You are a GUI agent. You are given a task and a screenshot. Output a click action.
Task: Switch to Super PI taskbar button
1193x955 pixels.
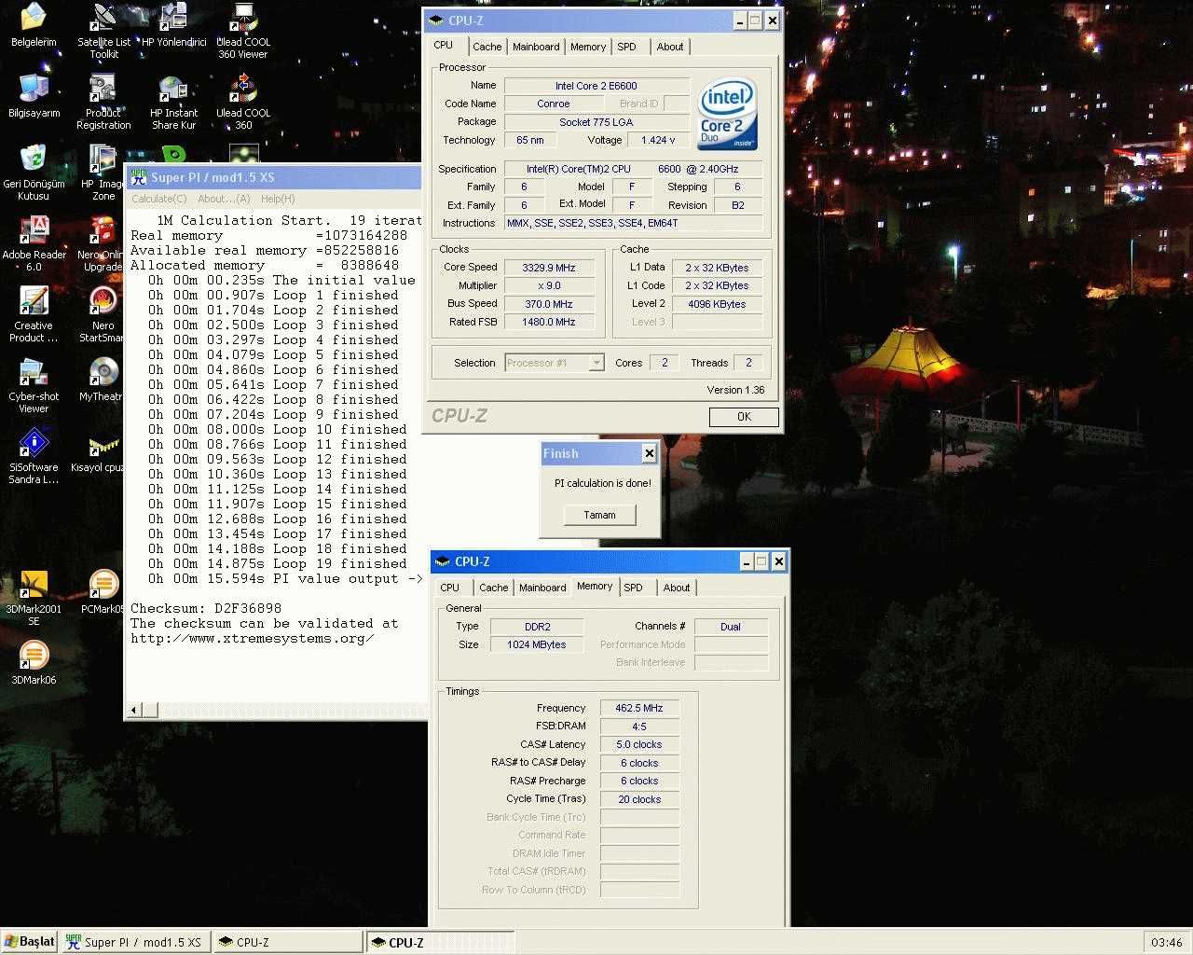pos(136,942)
